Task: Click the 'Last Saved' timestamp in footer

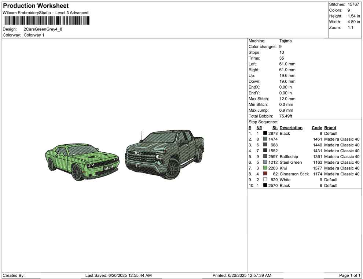Action: (x=118, y=275)
